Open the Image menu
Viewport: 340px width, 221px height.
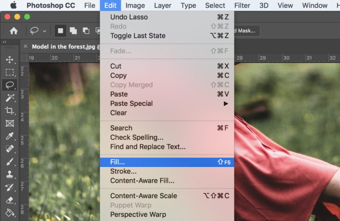pos(135,5)
